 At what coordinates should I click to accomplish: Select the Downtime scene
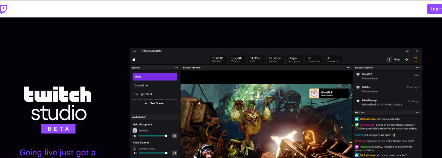point(155,85)
